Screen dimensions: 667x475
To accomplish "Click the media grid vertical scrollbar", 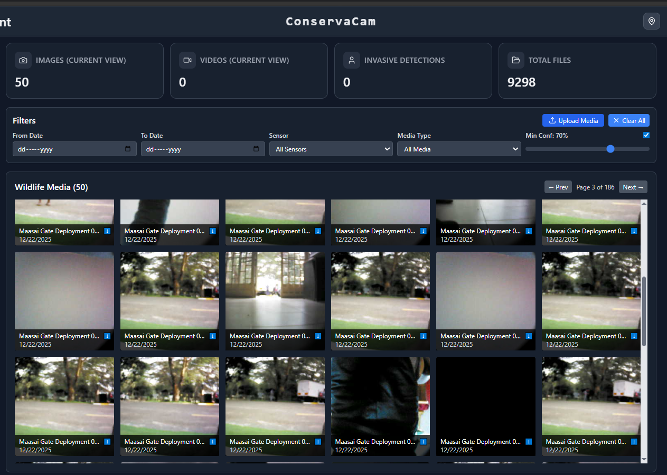I will coord(644,311).
